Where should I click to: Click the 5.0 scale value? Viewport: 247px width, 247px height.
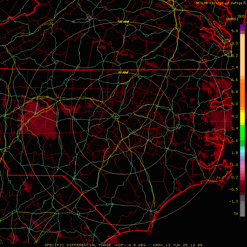click(235, 104)
